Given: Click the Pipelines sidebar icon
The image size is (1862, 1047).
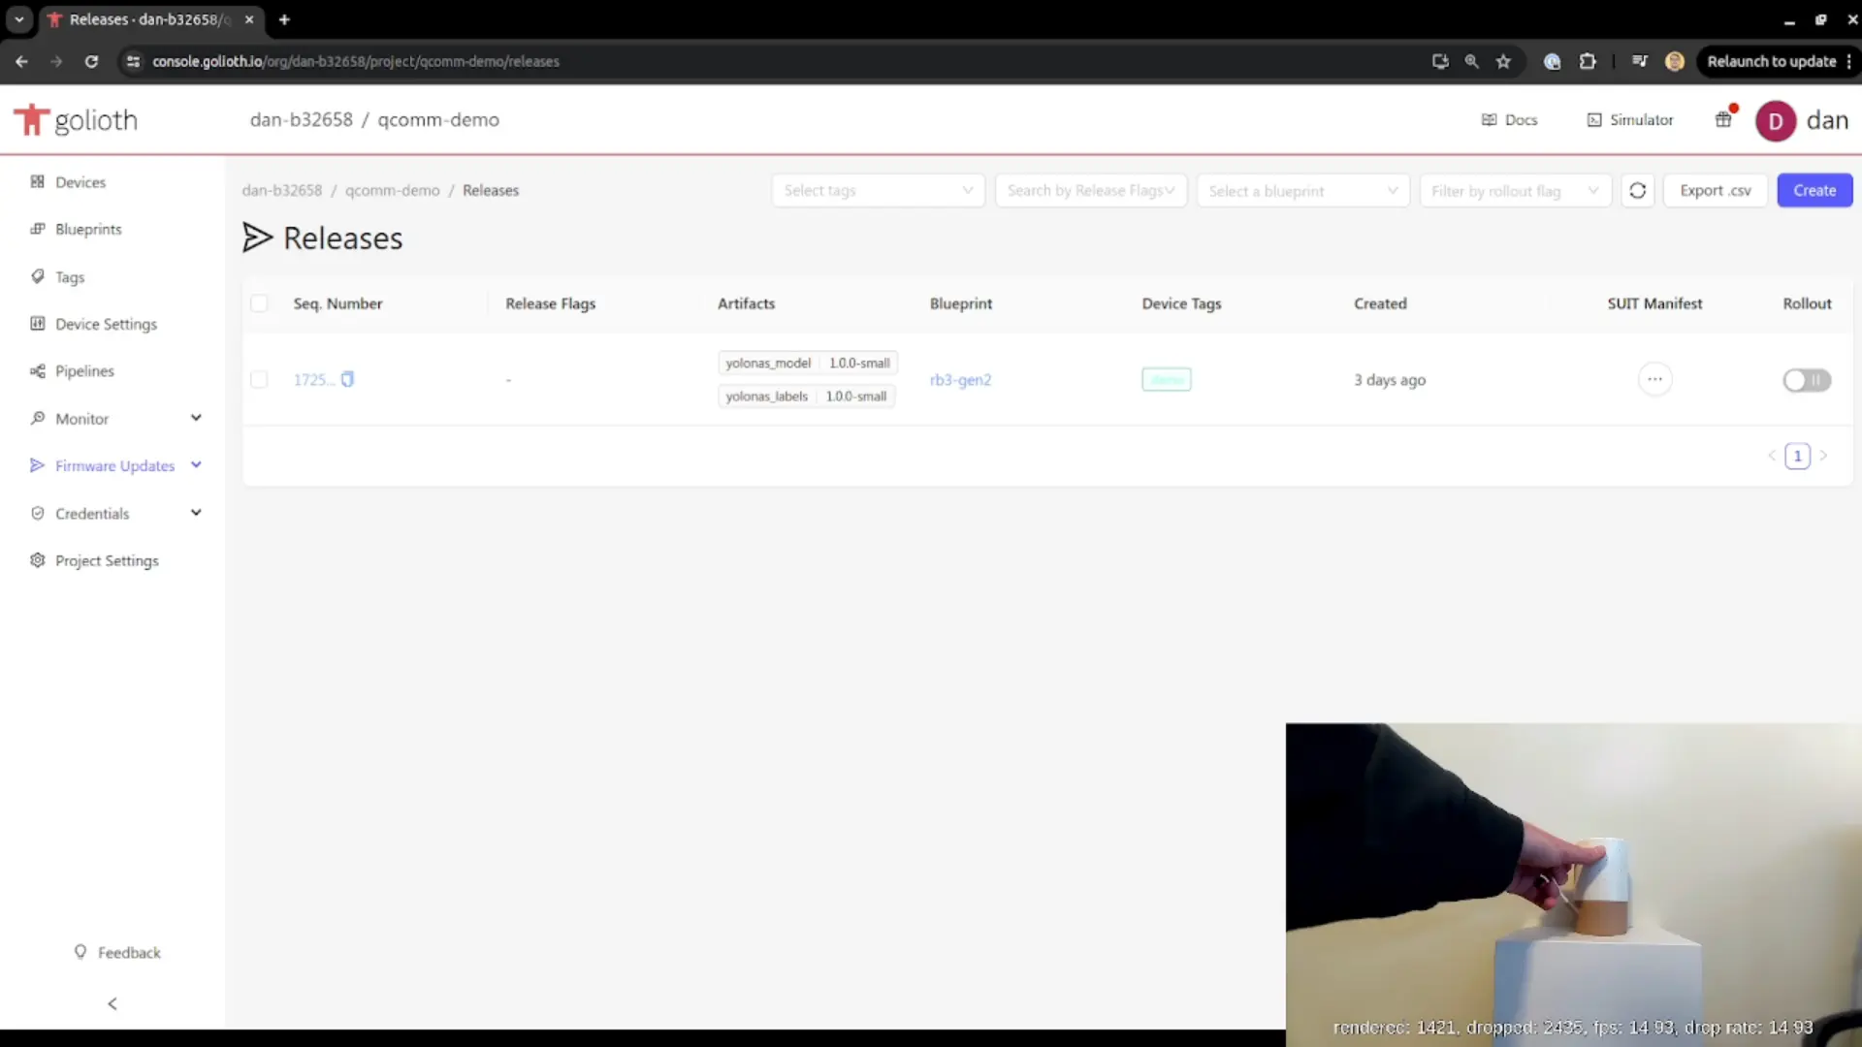Looking at the screenshot, I should click(36, 370).
